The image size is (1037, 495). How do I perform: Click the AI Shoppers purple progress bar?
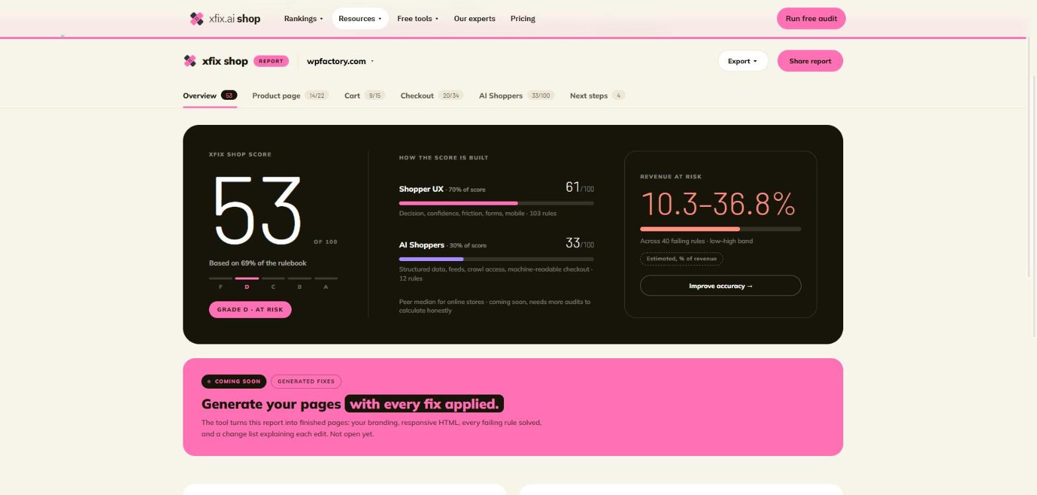tap(496, 259)
